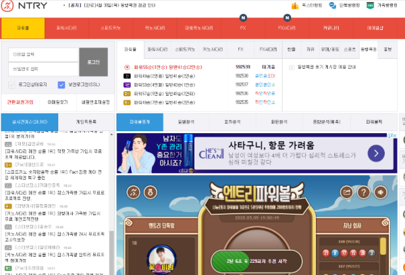Viewport: 405px width, 275px height.
Task: Open the 파워55승 일반41승 top pick row
Action: tap(168, 67)
